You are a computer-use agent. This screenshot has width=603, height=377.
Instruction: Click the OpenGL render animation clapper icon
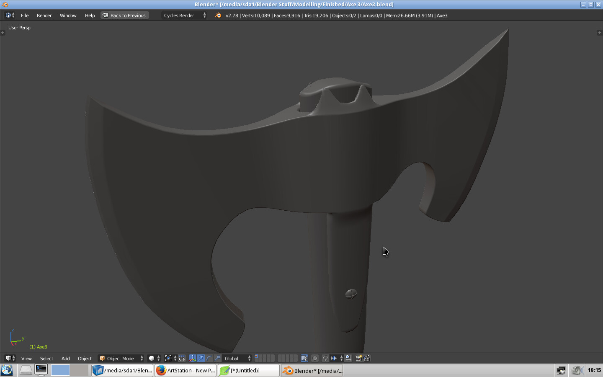(367, 358)
